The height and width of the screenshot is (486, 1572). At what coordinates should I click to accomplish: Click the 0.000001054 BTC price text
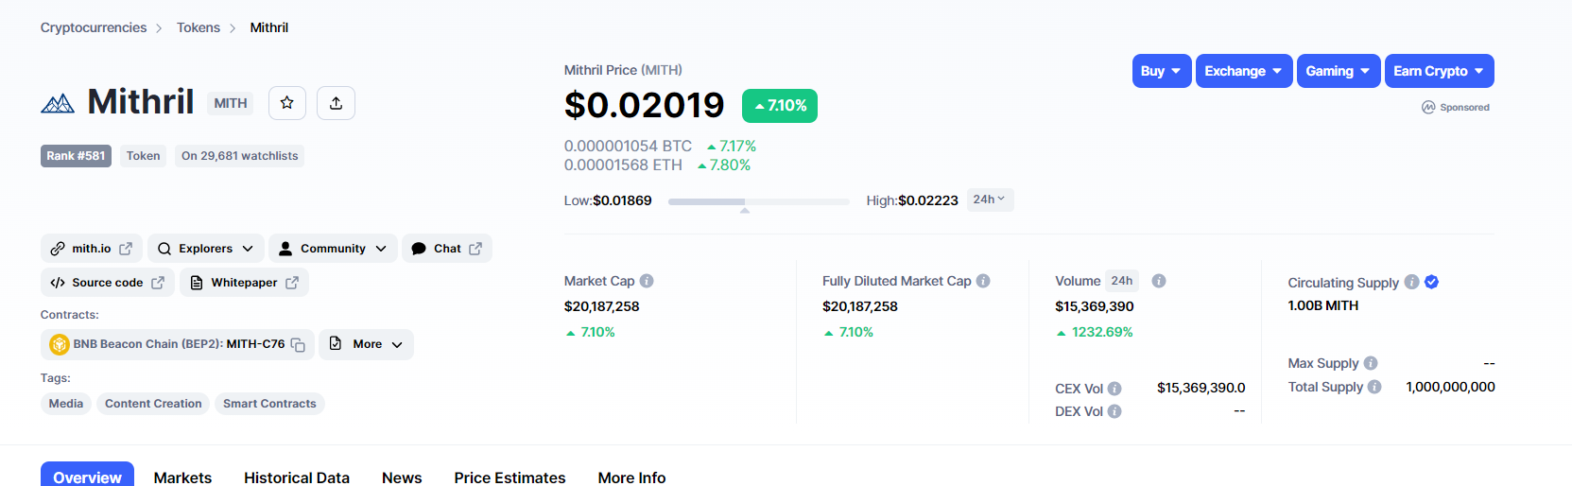(628, 147)
